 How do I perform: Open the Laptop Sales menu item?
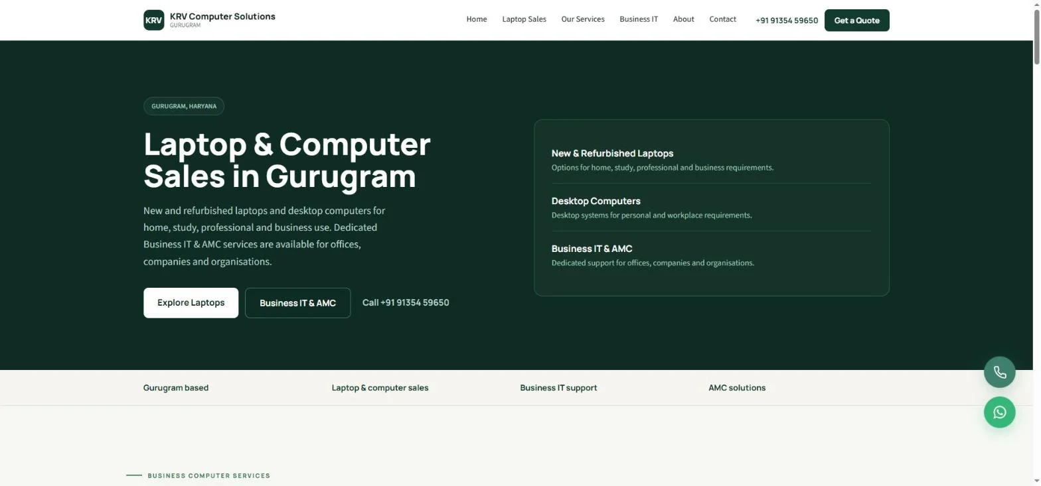524,19
